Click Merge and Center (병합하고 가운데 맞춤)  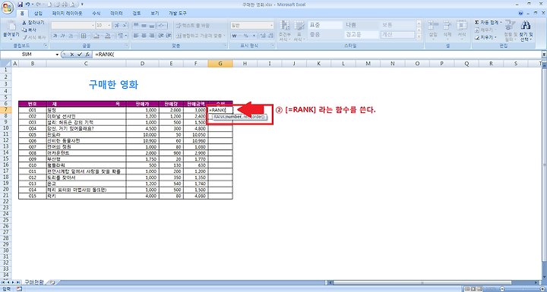[200, 36]
